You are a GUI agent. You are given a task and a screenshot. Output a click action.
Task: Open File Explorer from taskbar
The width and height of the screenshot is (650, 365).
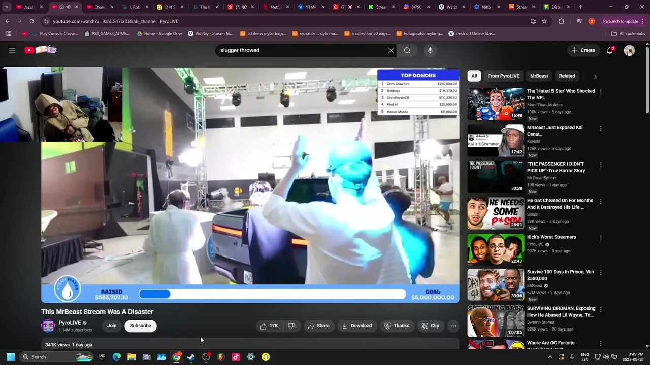point(132,357)
